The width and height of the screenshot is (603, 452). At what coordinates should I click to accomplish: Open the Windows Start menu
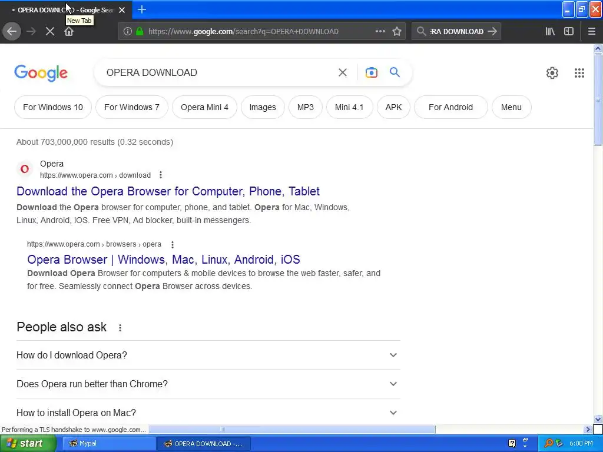tap(28, 443)
